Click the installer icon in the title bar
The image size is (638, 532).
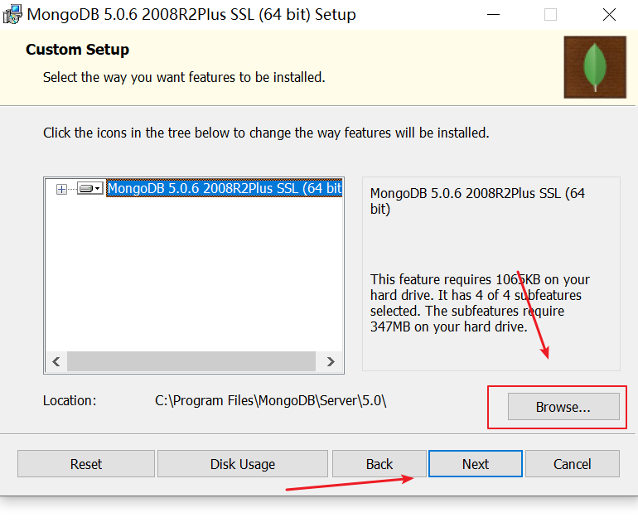(x=12, y=14)
